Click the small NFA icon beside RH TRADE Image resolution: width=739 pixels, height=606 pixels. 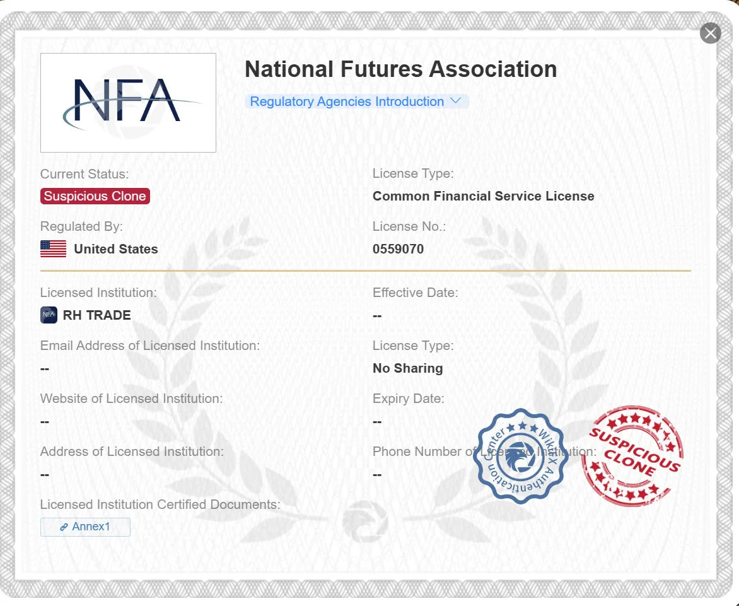coord(49,315)
